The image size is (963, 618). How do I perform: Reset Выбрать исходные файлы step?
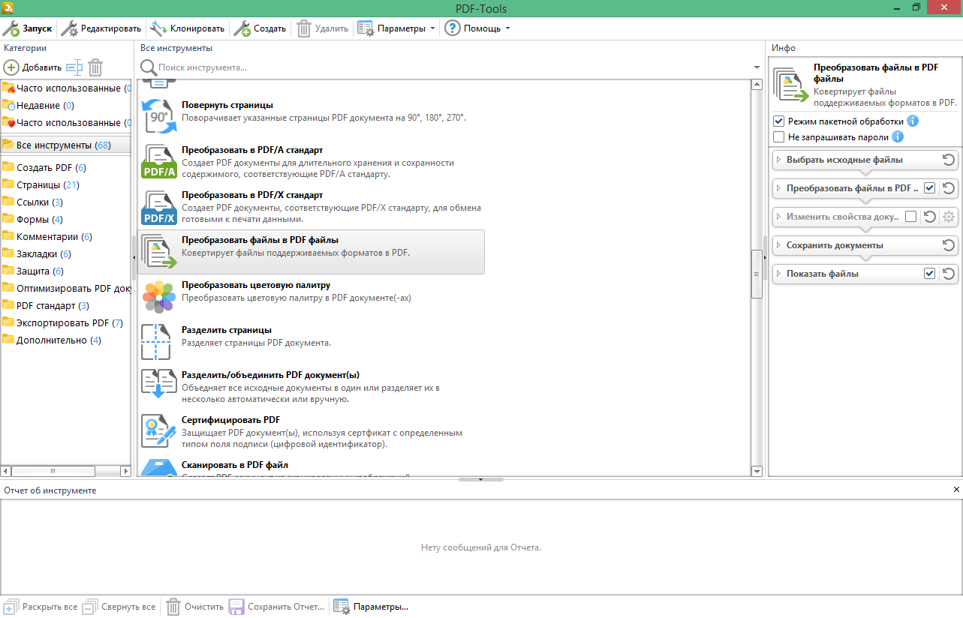pyautogui.click(x=949, y=160)
